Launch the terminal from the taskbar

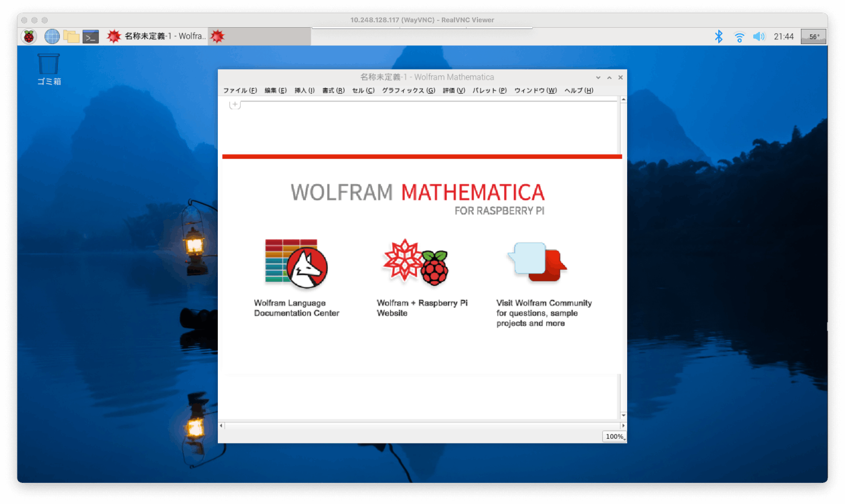tap(91, 37)
